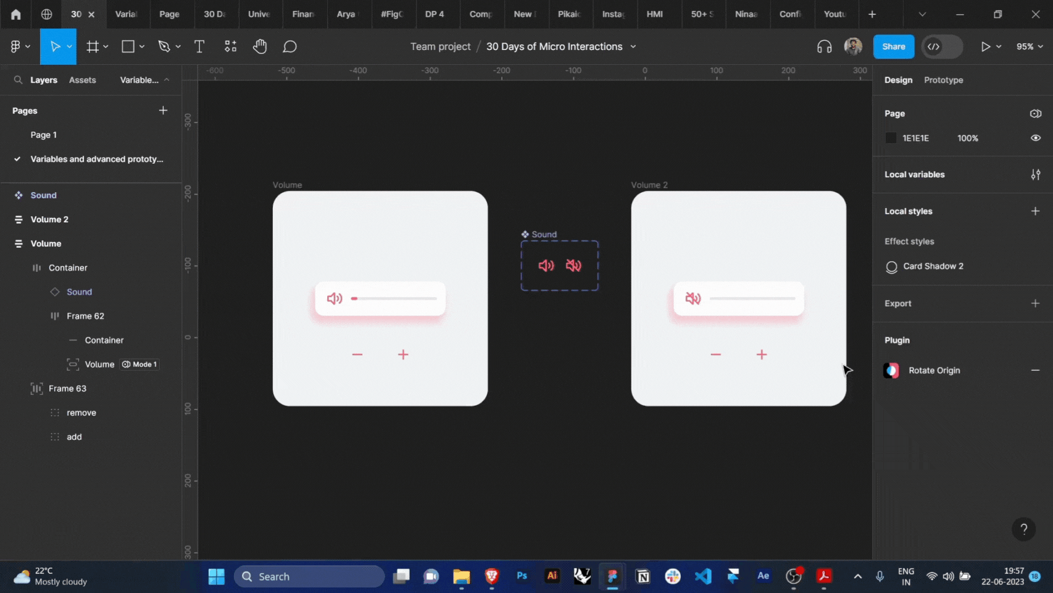Open local variables settings icon
Screen dimensions: 1053x593
pos(1036,174)
